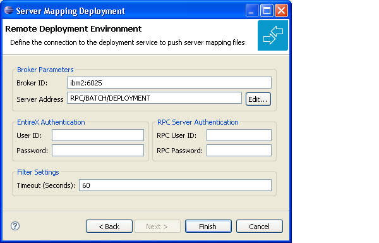Go back with the < Back button
379x243 pixels.
[x=109, y=227]
